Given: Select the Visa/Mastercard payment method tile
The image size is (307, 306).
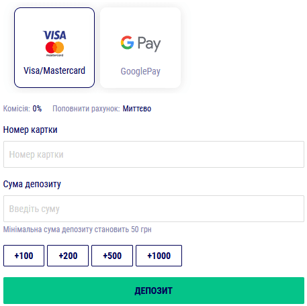Looking at the screenshot, I should [x=54, y=48].
